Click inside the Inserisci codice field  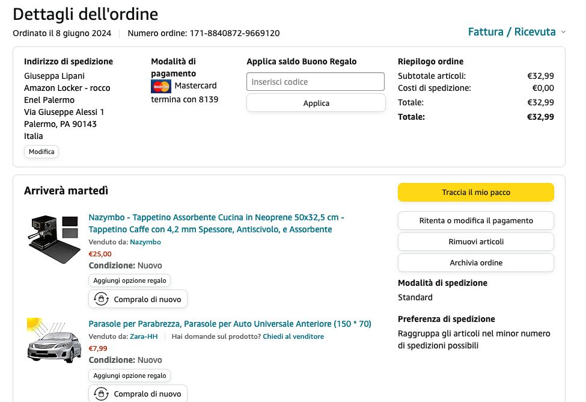tap(315, 82)
